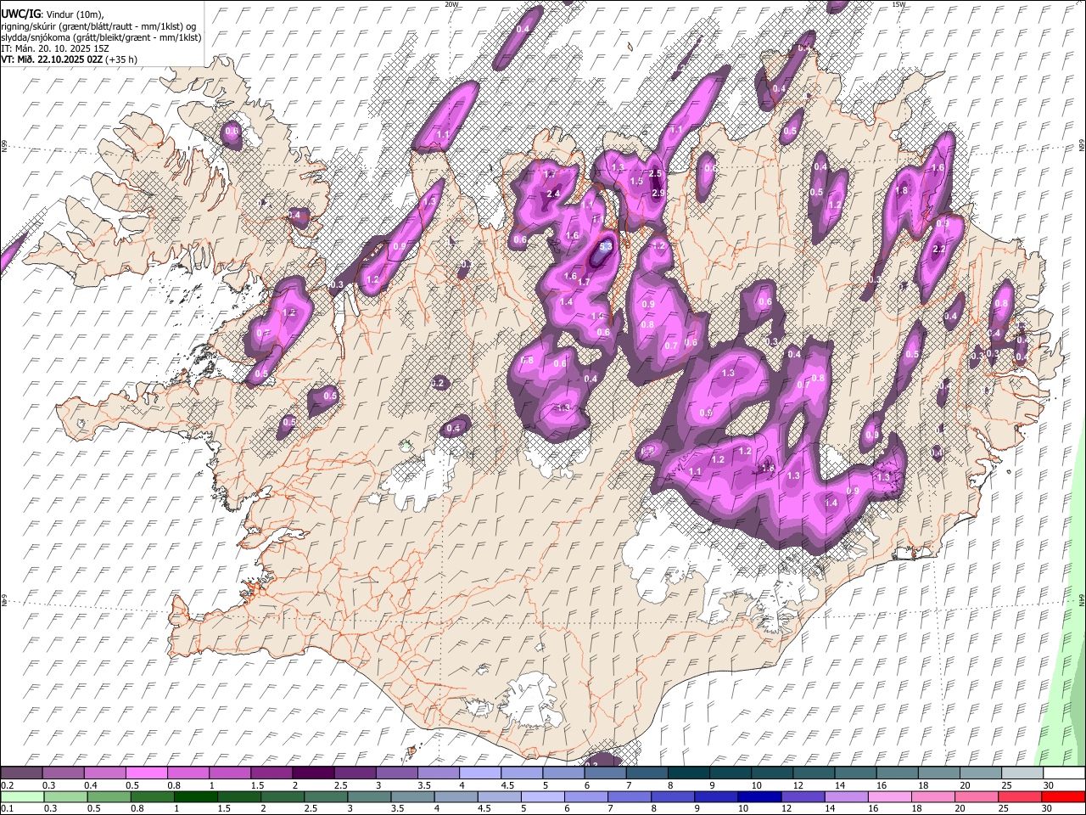This screenshot has height=815, width=1086.
Task: Select the valid time line 'VT: Mið. 22.10.2025 02Z'
Action: (x=52, y=59)
